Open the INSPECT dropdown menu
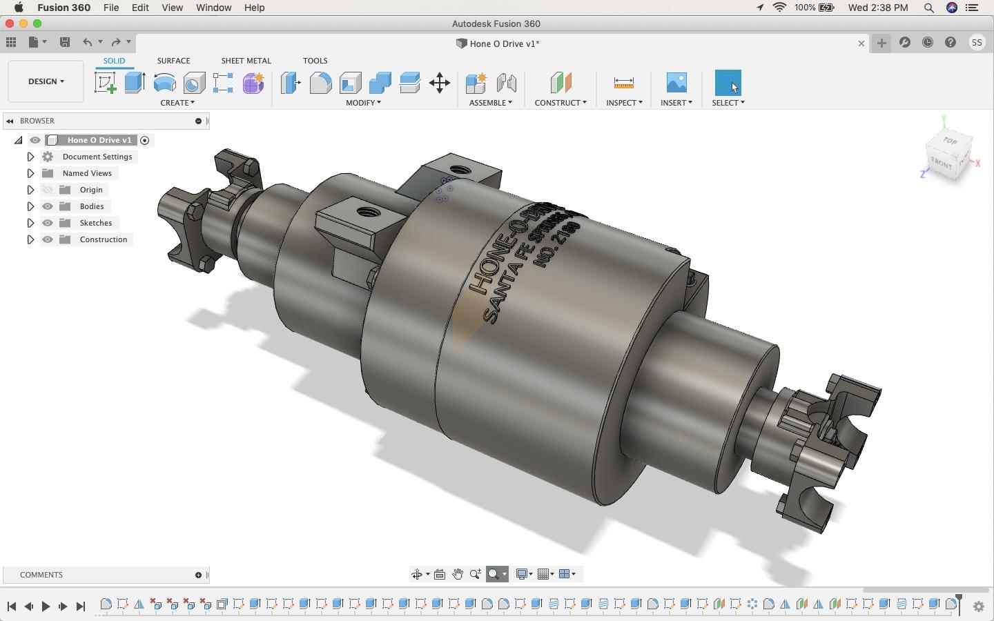Viewport: 994px width, 621px height. pyautogui.click(x=624, y=103)
